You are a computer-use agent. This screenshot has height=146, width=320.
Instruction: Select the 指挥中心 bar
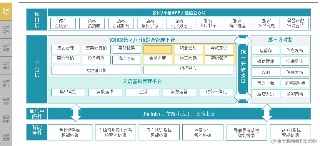[188, 70]
